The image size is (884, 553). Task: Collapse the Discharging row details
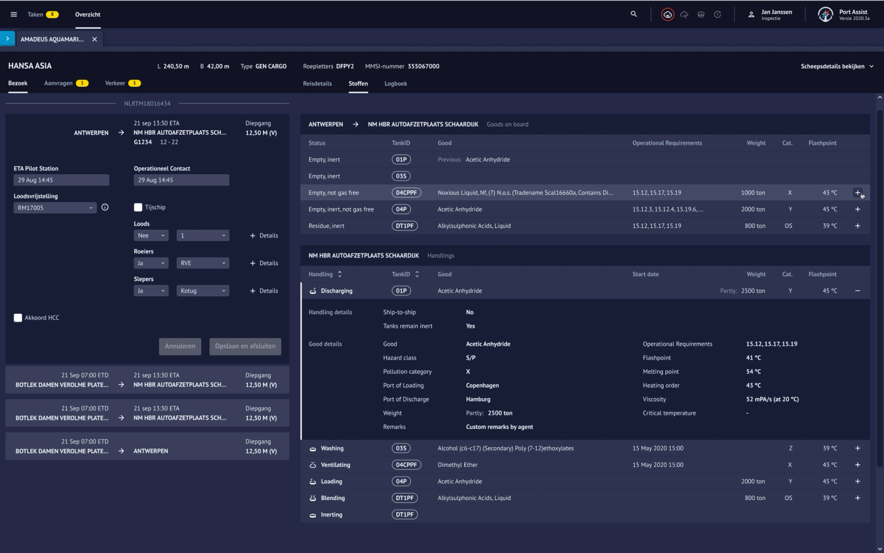857,291
